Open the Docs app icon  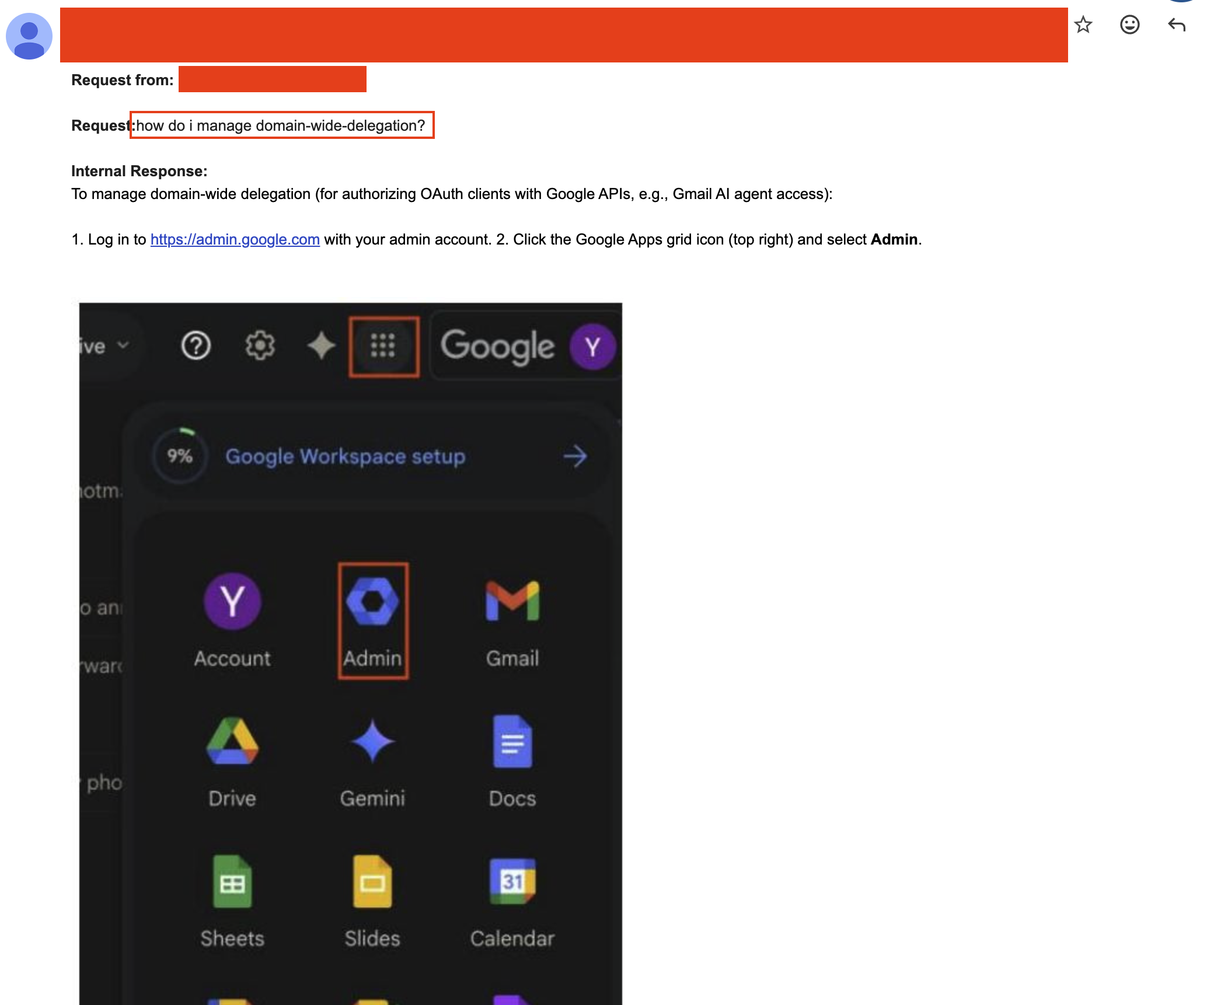[x=512, y=741]
